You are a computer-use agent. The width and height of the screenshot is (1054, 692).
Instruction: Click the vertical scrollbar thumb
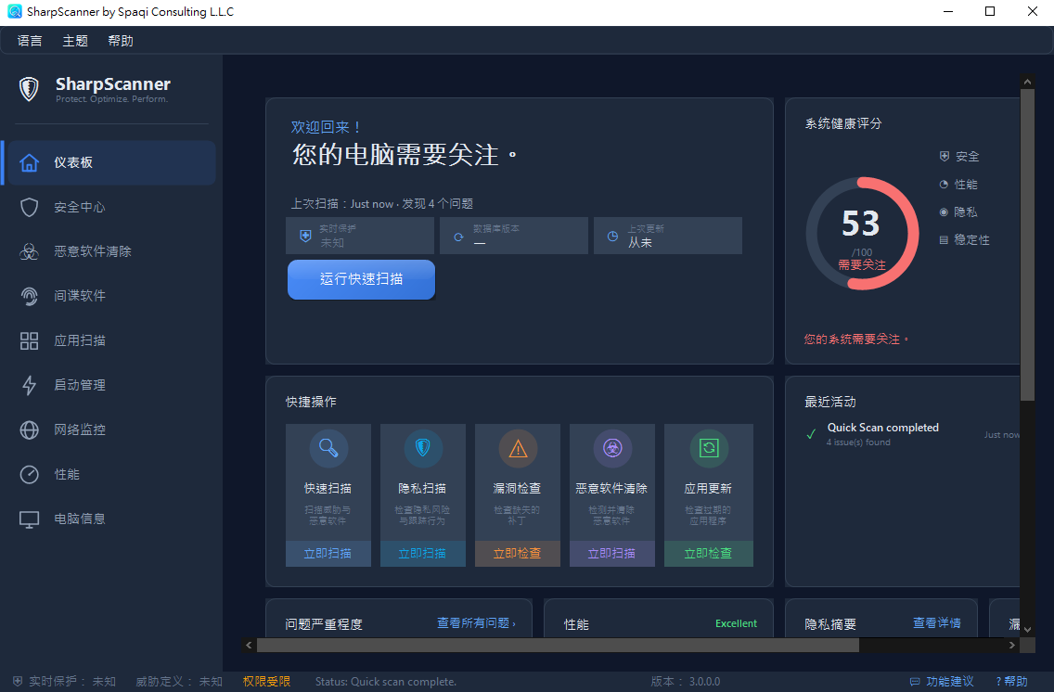(x=1027, y=245)
